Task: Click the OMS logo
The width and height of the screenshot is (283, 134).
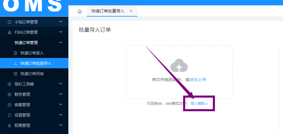Action: click(x=33, y=6)
